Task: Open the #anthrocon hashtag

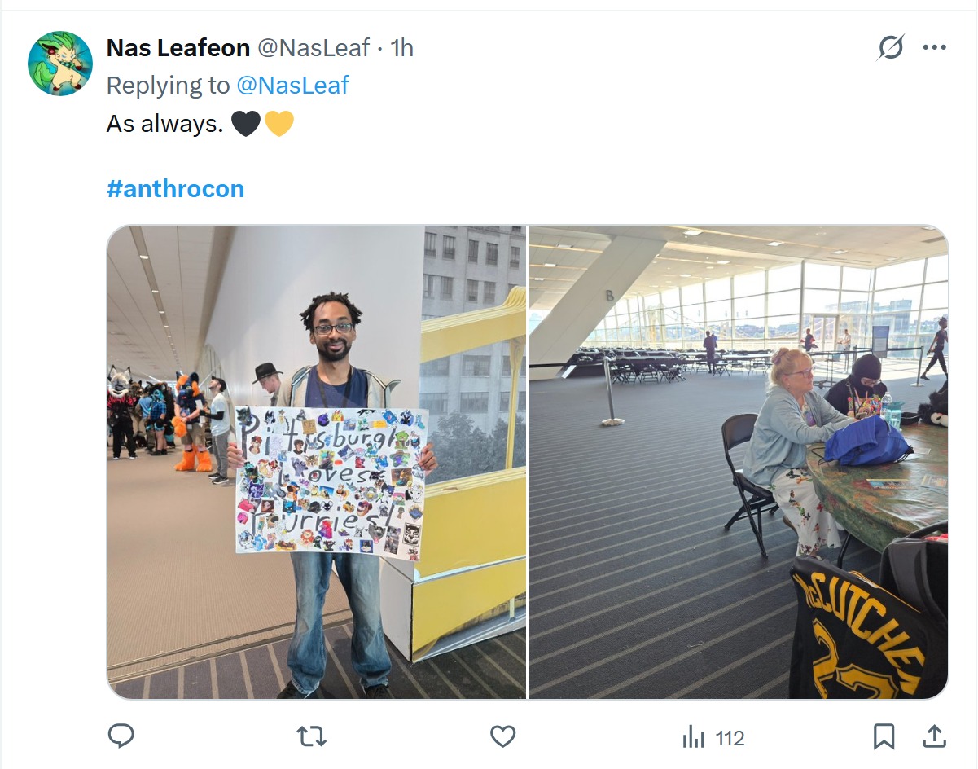Action: 175,189
